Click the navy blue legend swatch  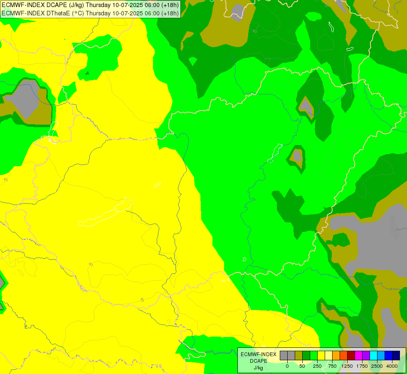tap(396, 356)
